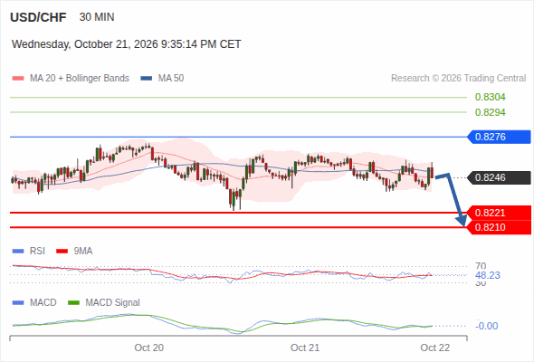Click the 0.8294 resistance level label
The image size is (534, 362).
tap(490, 112)
